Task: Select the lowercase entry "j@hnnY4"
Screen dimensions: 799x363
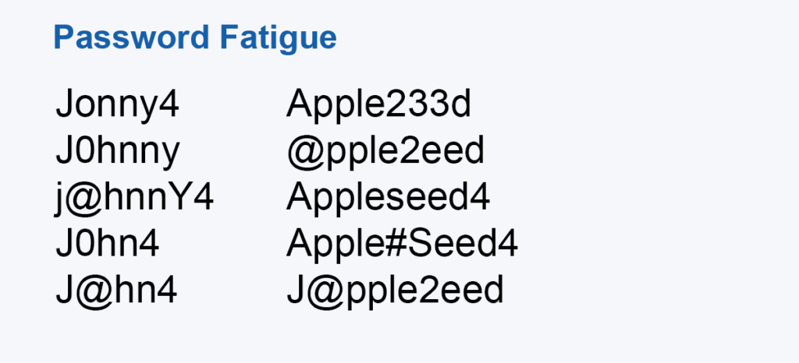Action: coord(134,199)
